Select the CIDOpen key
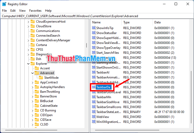This screenshot has width=194, height=133. click(x=46, y=115)
